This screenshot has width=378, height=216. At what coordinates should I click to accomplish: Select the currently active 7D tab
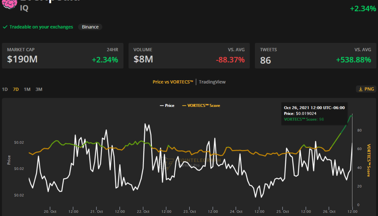pos(15,89)
